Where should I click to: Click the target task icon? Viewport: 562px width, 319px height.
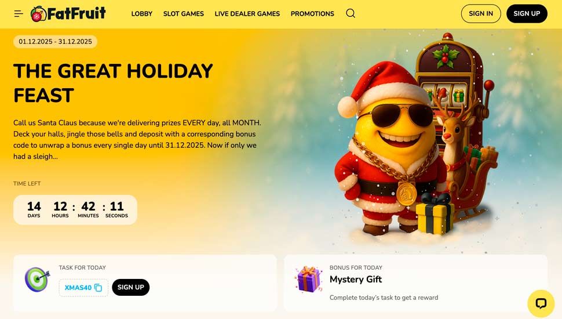point(37,279)
